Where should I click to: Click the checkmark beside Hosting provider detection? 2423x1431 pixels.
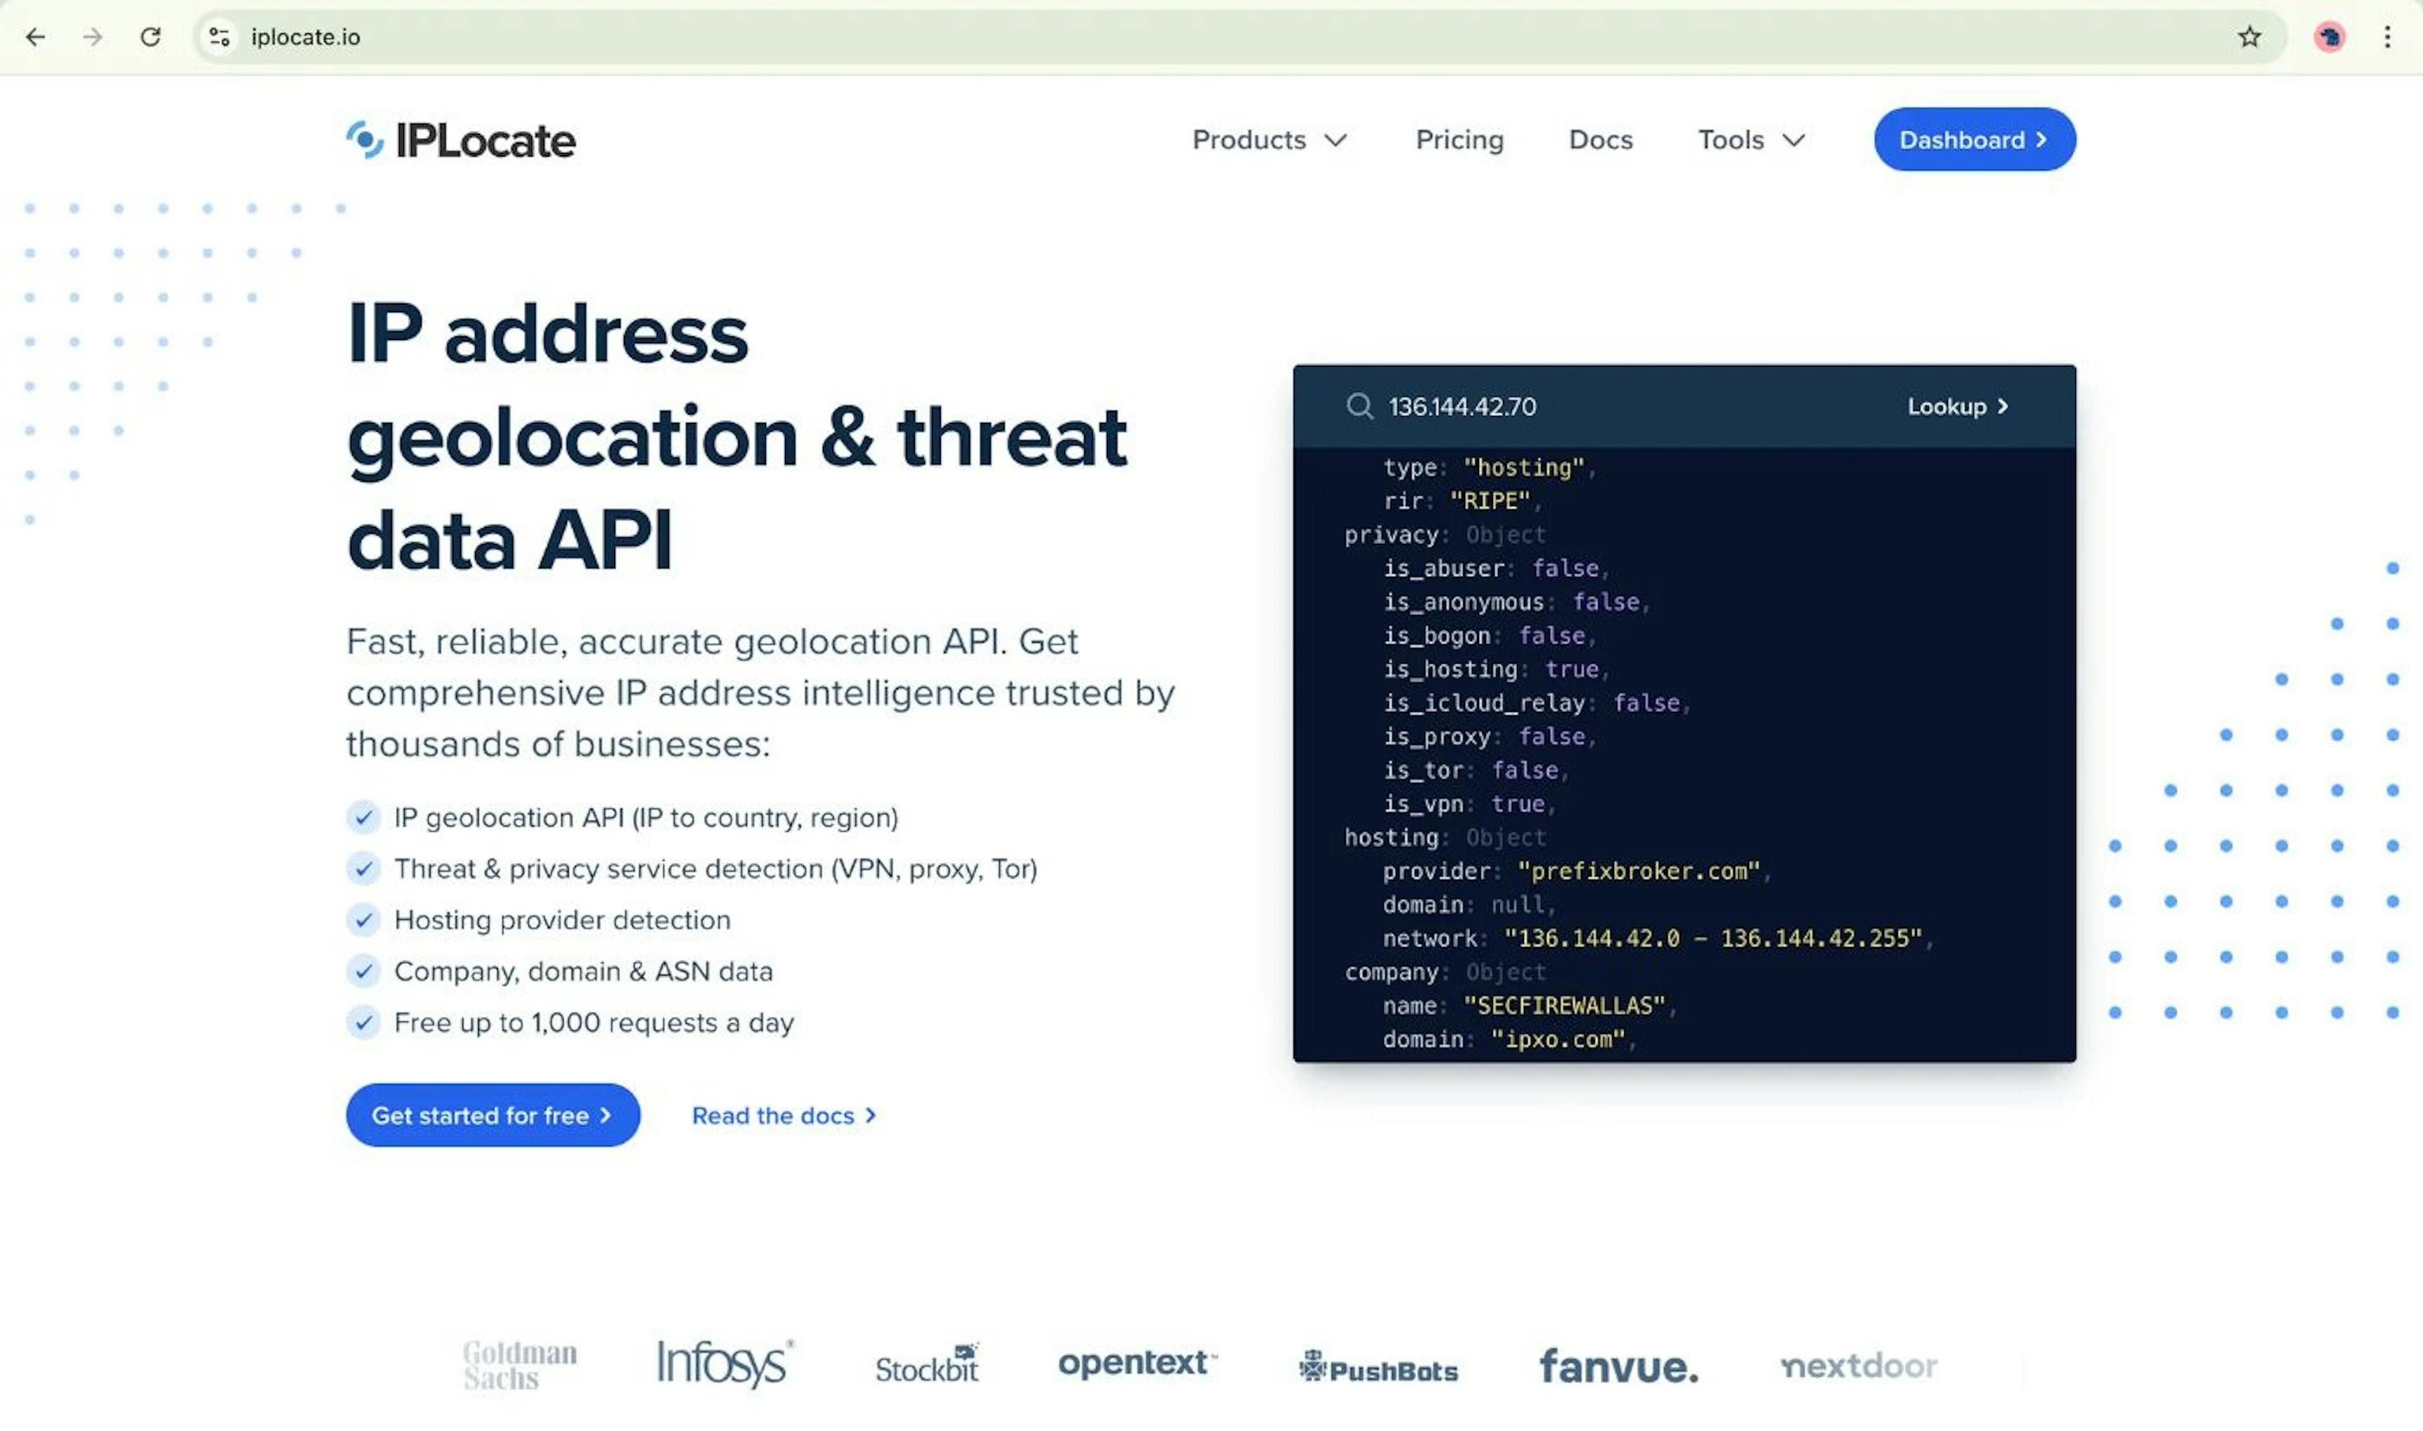point(363,920)
